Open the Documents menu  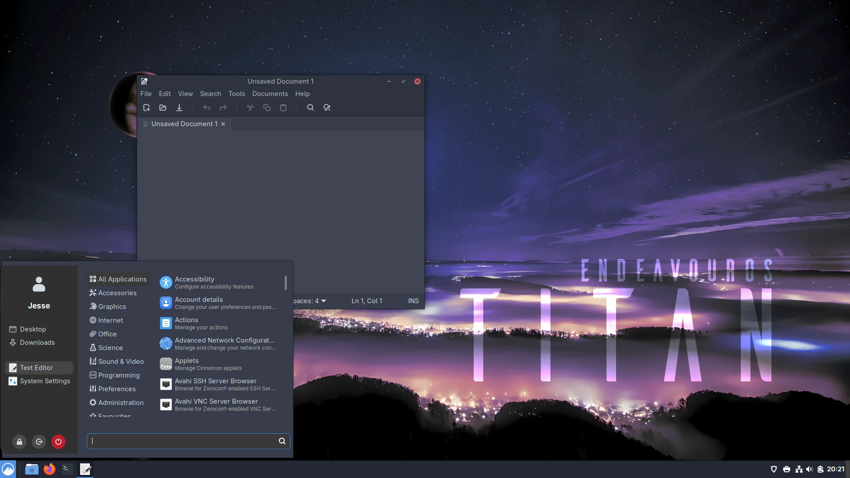[x=270, y=94]
